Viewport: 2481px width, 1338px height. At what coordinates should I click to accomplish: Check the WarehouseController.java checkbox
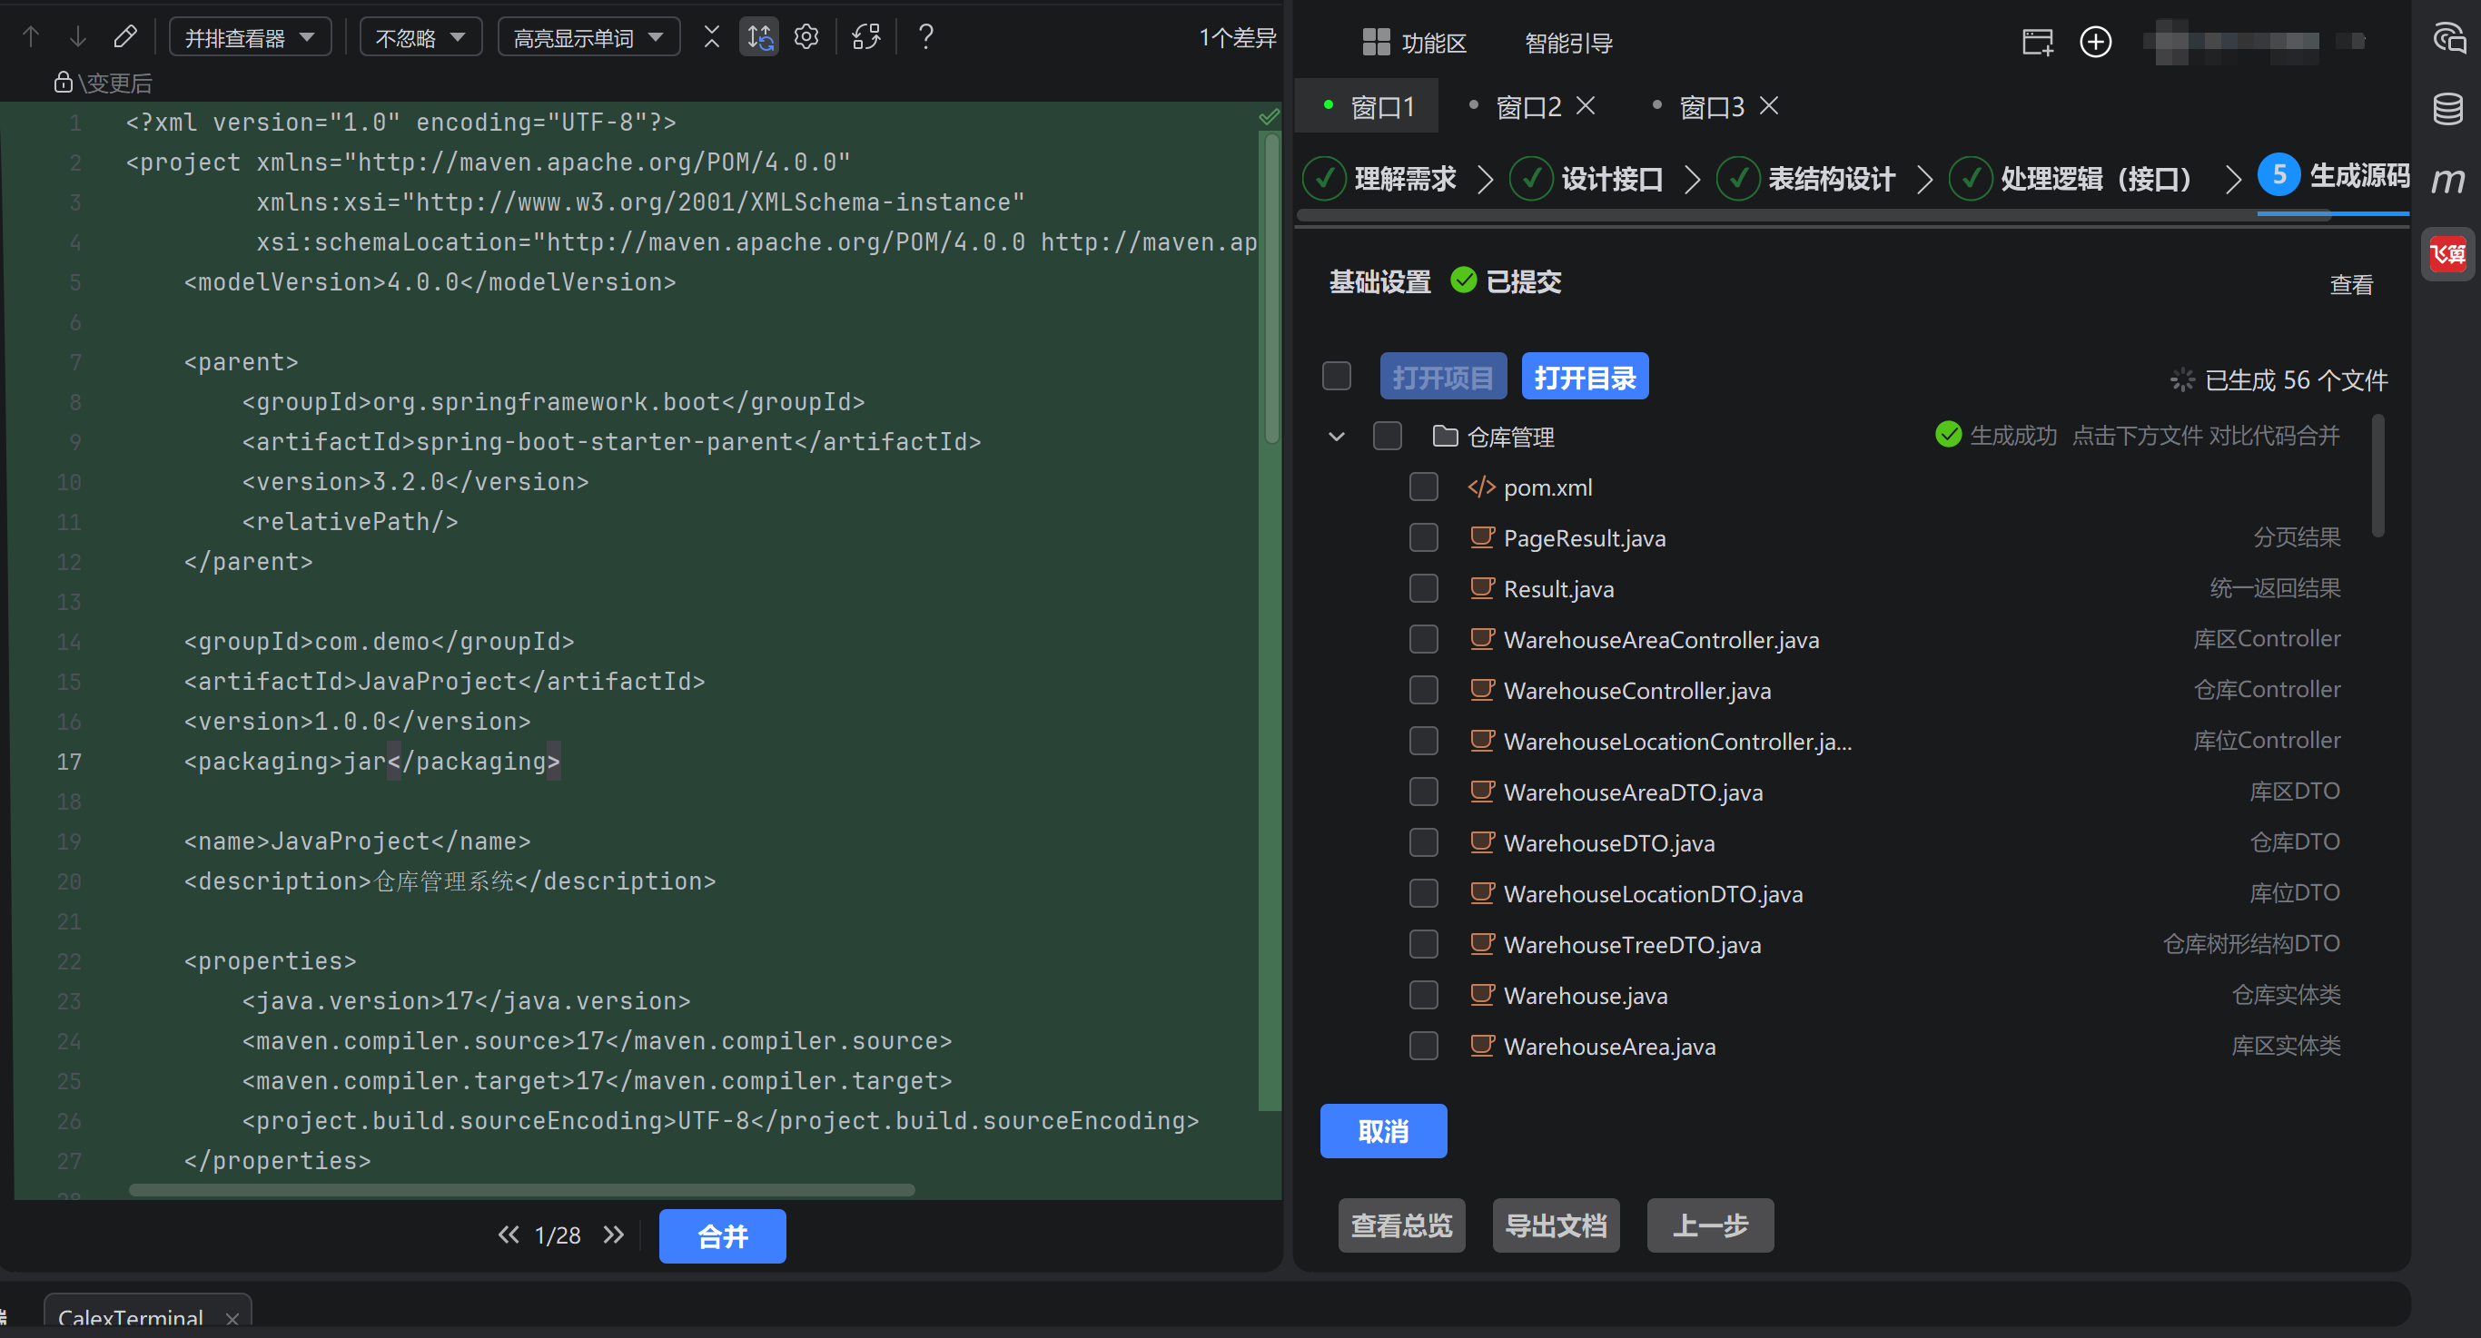click(1424, 690)
